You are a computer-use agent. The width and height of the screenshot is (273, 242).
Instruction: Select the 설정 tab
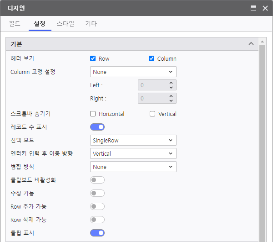[40, 24]
